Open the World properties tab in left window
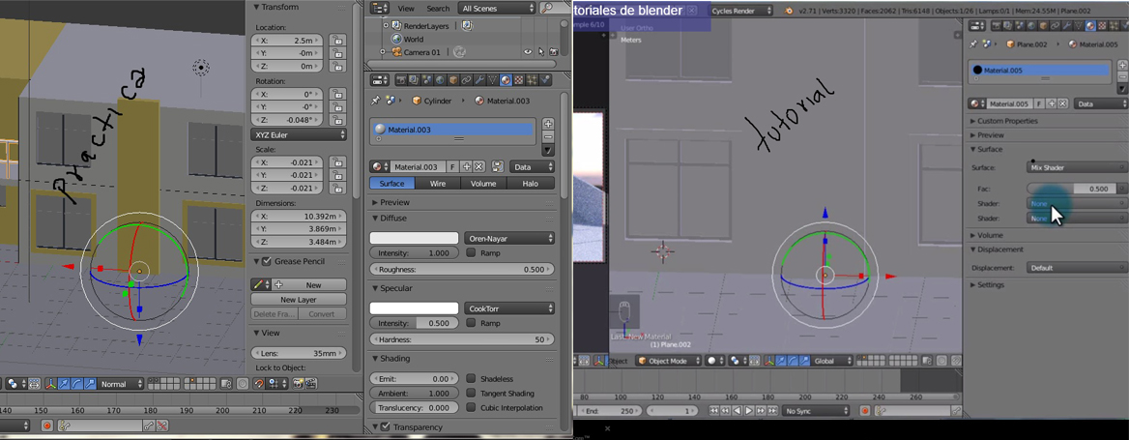The width and height of the screenshot is (1129, 440). [440, 80]
